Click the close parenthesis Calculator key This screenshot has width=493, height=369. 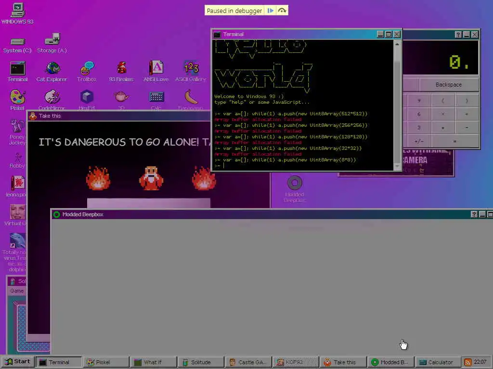pyautogui.click(x=467, y=101)
